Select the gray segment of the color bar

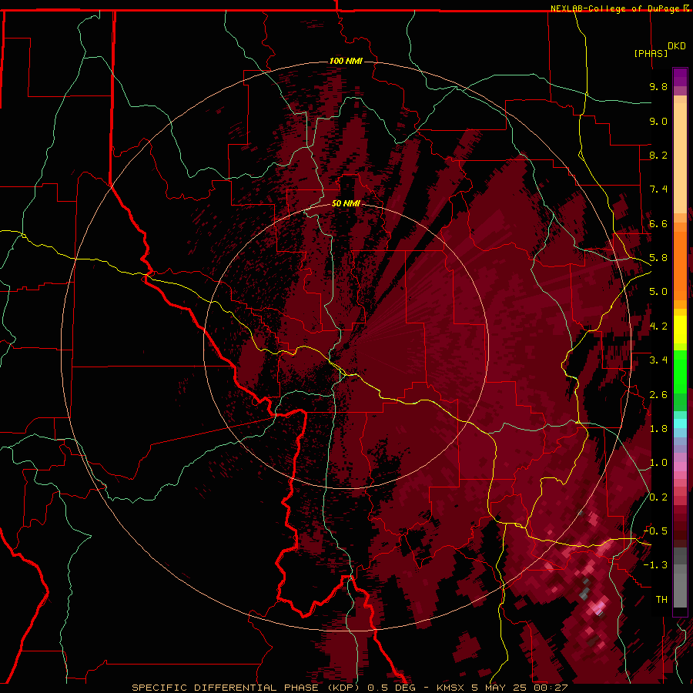680,577
